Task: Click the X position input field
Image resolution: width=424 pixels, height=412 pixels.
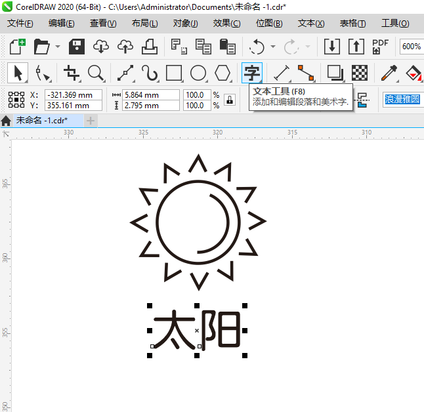Action: coord(73,94)
